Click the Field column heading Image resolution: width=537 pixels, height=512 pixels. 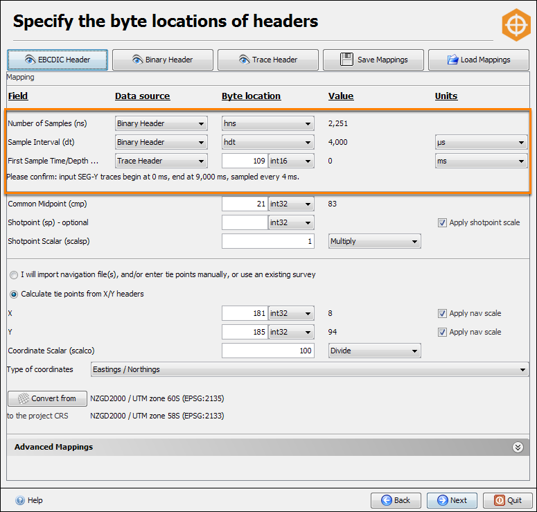[x=18, y=96]
